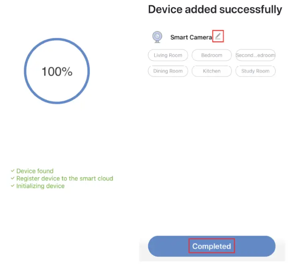Click the Smart Camera device icon
289x265 pixels.
point(157,37)
